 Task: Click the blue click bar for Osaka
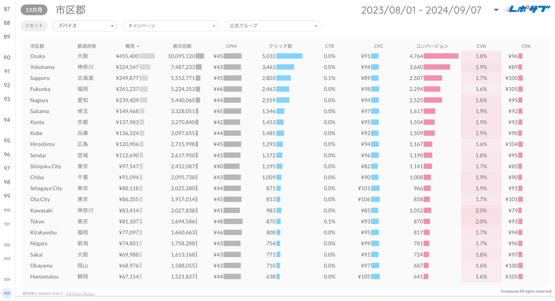[x=289, y=56]
